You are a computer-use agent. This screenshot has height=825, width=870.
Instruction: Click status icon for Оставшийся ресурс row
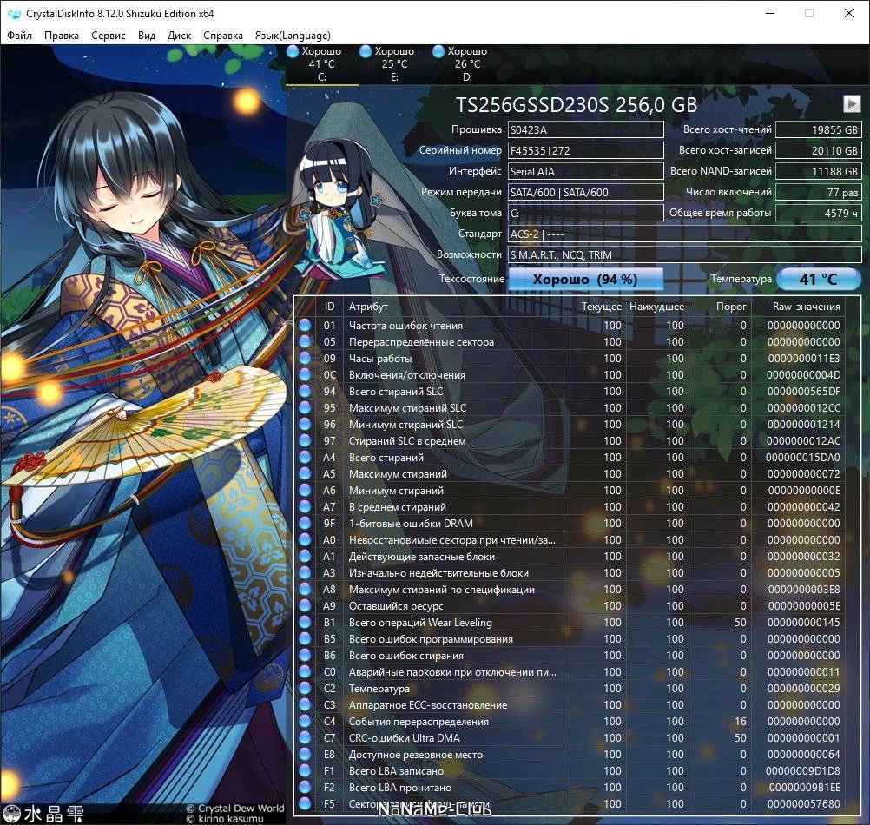click(305, 606)
